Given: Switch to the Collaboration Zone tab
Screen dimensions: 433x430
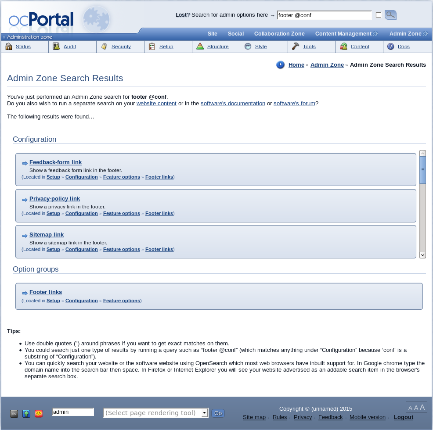Looking at the screenshot, I should tap(279, 34).
